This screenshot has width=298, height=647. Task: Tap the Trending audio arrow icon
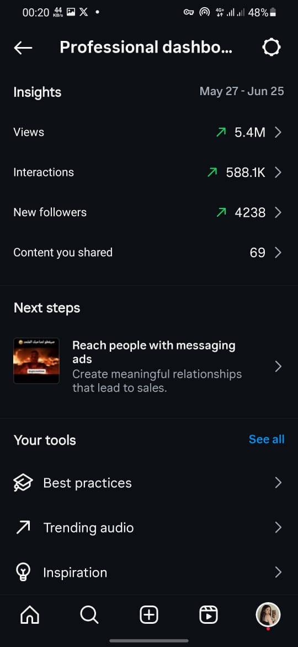[x=23, y=528]
